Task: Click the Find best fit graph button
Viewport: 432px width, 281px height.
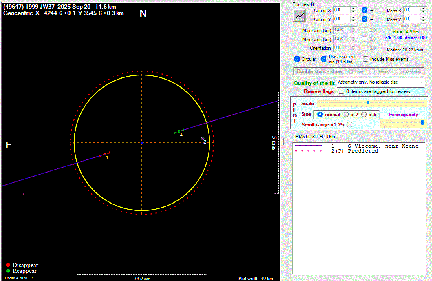Action: [x=300, y=15]
